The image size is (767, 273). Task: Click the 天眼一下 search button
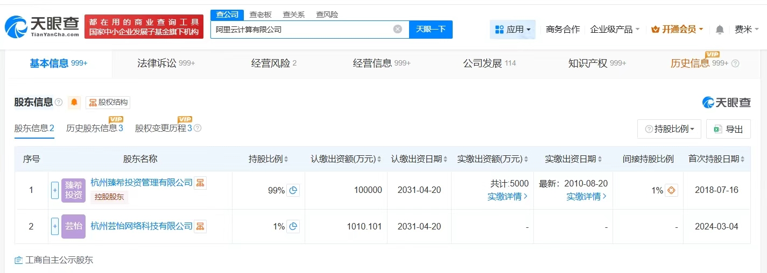(431, 29)
